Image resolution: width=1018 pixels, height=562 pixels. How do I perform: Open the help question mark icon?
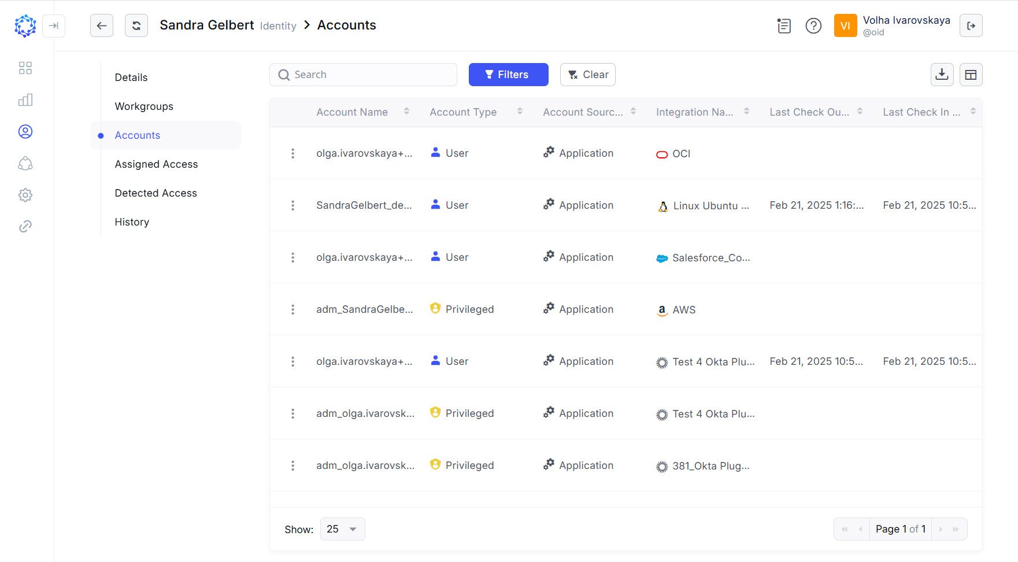pyautogui.click(x=813, y=25)
